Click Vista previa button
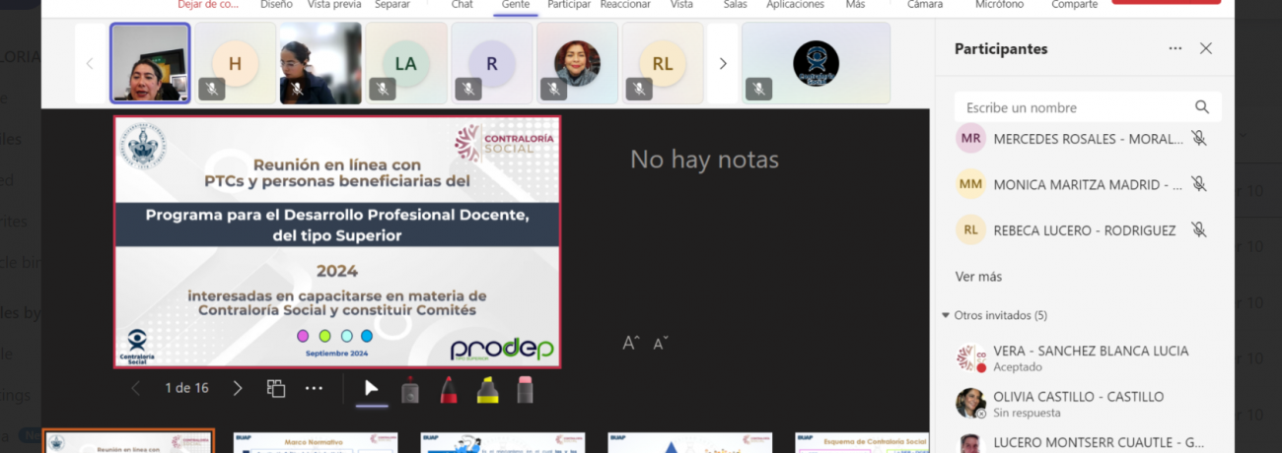Screen dimensions: 1282x453 click(334, 5)
